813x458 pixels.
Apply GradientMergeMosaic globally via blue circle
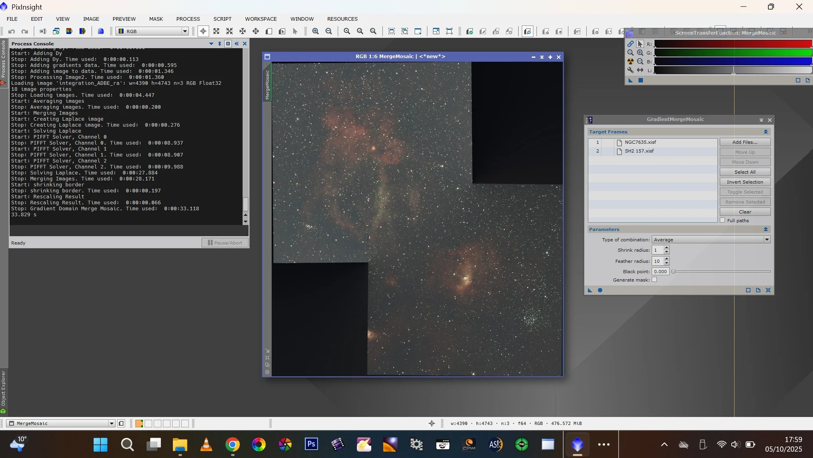point(600,290)
